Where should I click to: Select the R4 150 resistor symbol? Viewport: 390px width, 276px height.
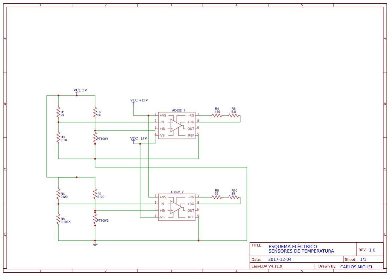click(x=217, y=115)
